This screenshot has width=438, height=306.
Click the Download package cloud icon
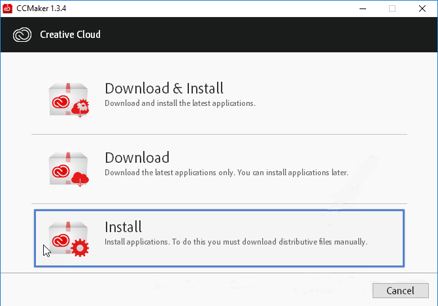pos(69,169)
